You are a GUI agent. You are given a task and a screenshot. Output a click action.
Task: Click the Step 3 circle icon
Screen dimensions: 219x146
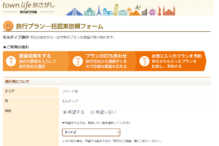pos(144,62)
